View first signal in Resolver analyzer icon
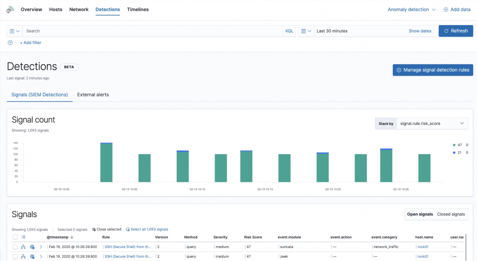The height and width of the screenshot is (261, 477). point(23,247)
